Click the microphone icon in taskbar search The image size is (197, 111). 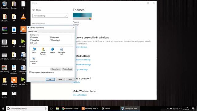coord(46,109)
